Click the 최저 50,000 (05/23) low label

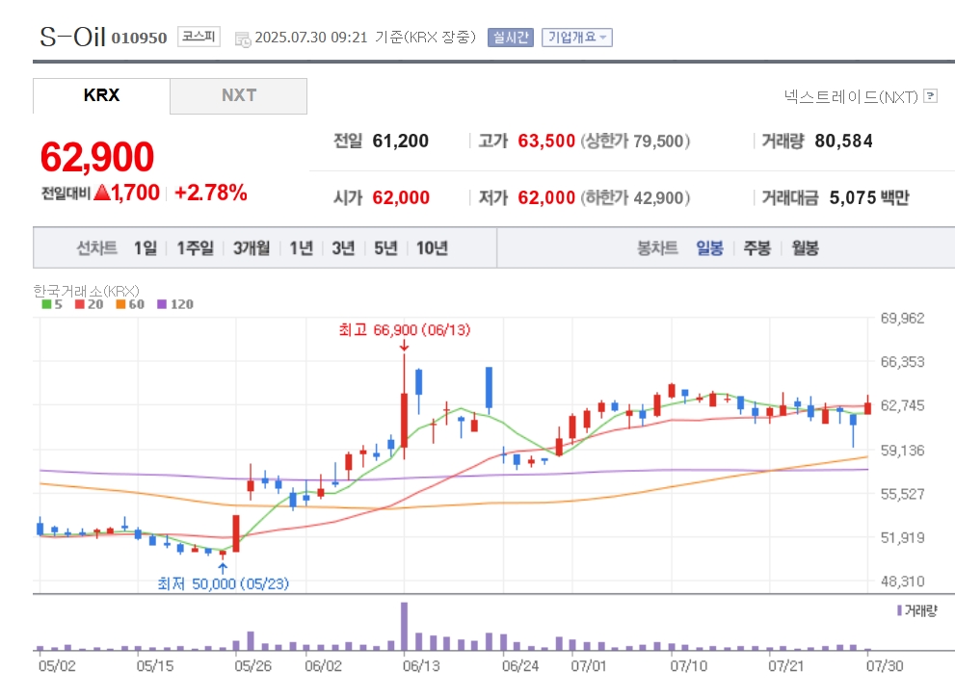click(x=224, y=583)
